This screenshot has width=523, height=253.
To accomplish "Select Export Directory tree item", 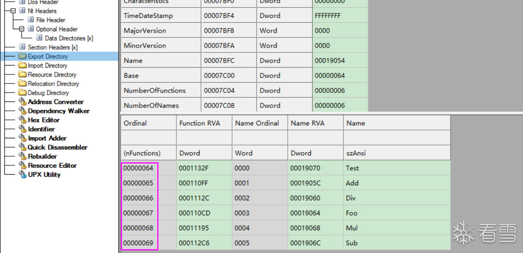I will 48,56.
